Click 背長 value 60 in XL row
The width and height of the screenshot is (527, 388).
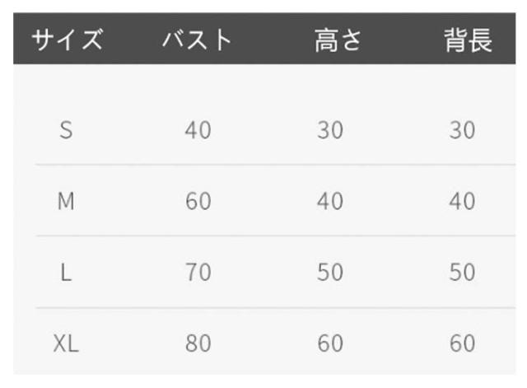pyautogui.click(x=462, y=344)
